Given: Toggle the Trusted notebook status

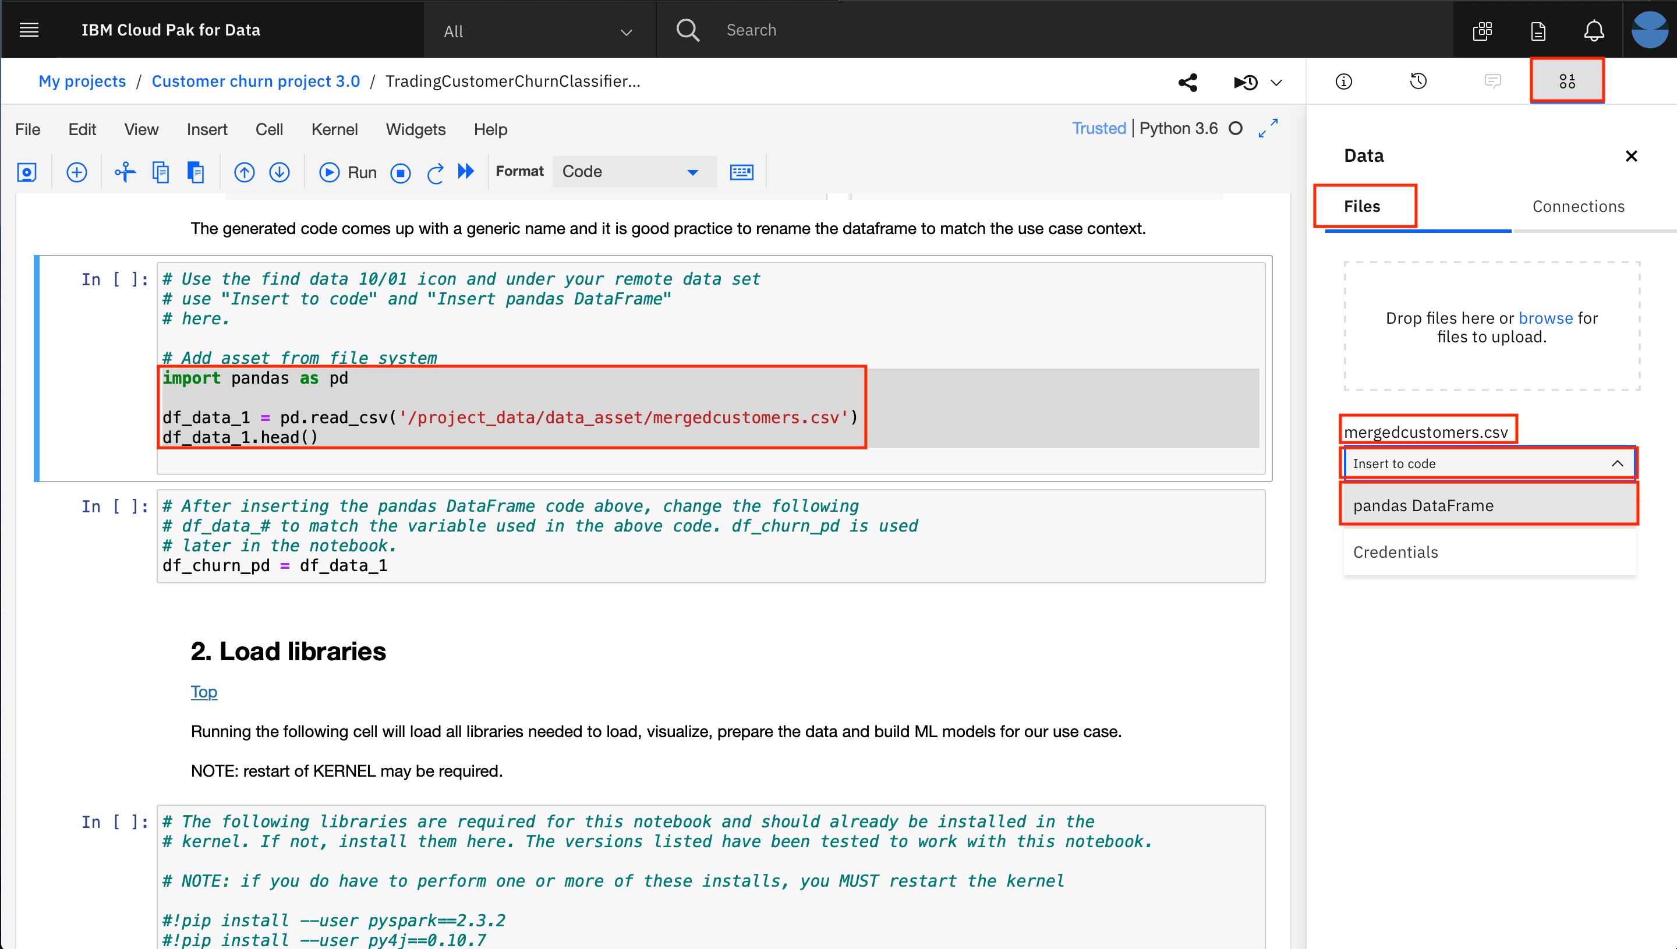Looking at the screenshot, I should [x=1098, y=129].
